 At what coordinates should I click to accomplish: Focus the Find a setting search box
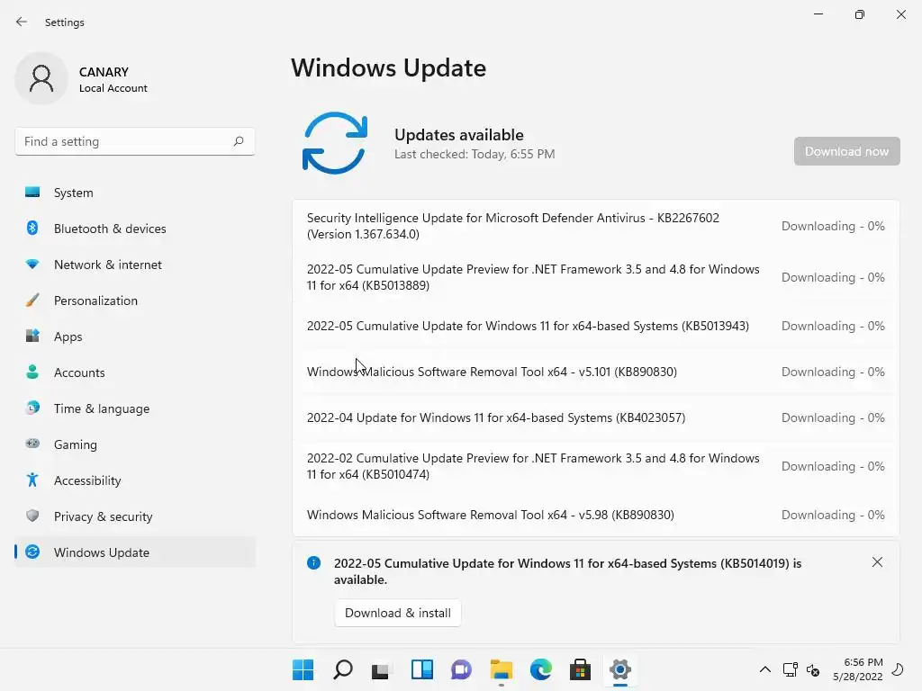(x=135, y=141)
